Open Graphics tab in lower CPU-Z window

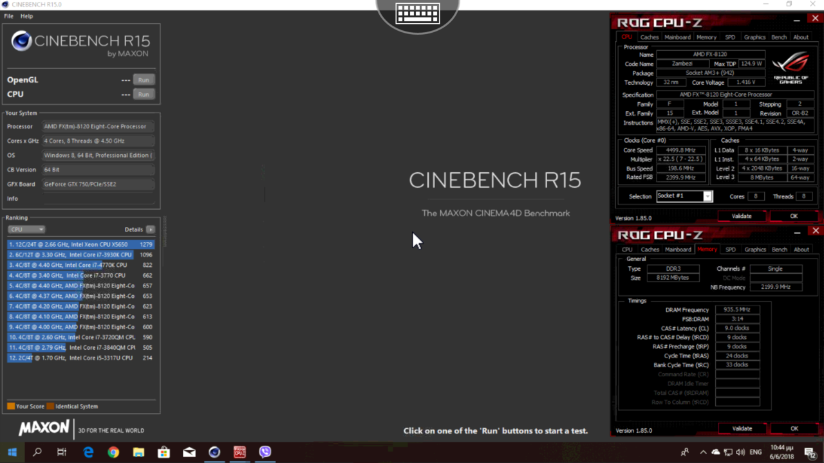[755, 250]
